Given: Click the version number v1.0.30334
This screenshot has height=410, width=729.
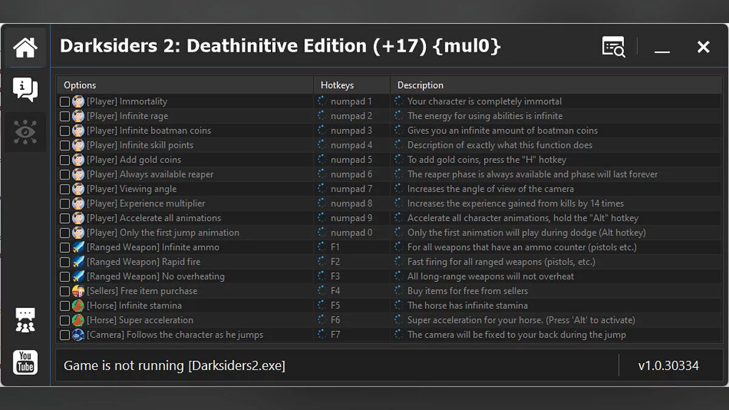Looking at the screenshot, I should [x=668, y=365].
